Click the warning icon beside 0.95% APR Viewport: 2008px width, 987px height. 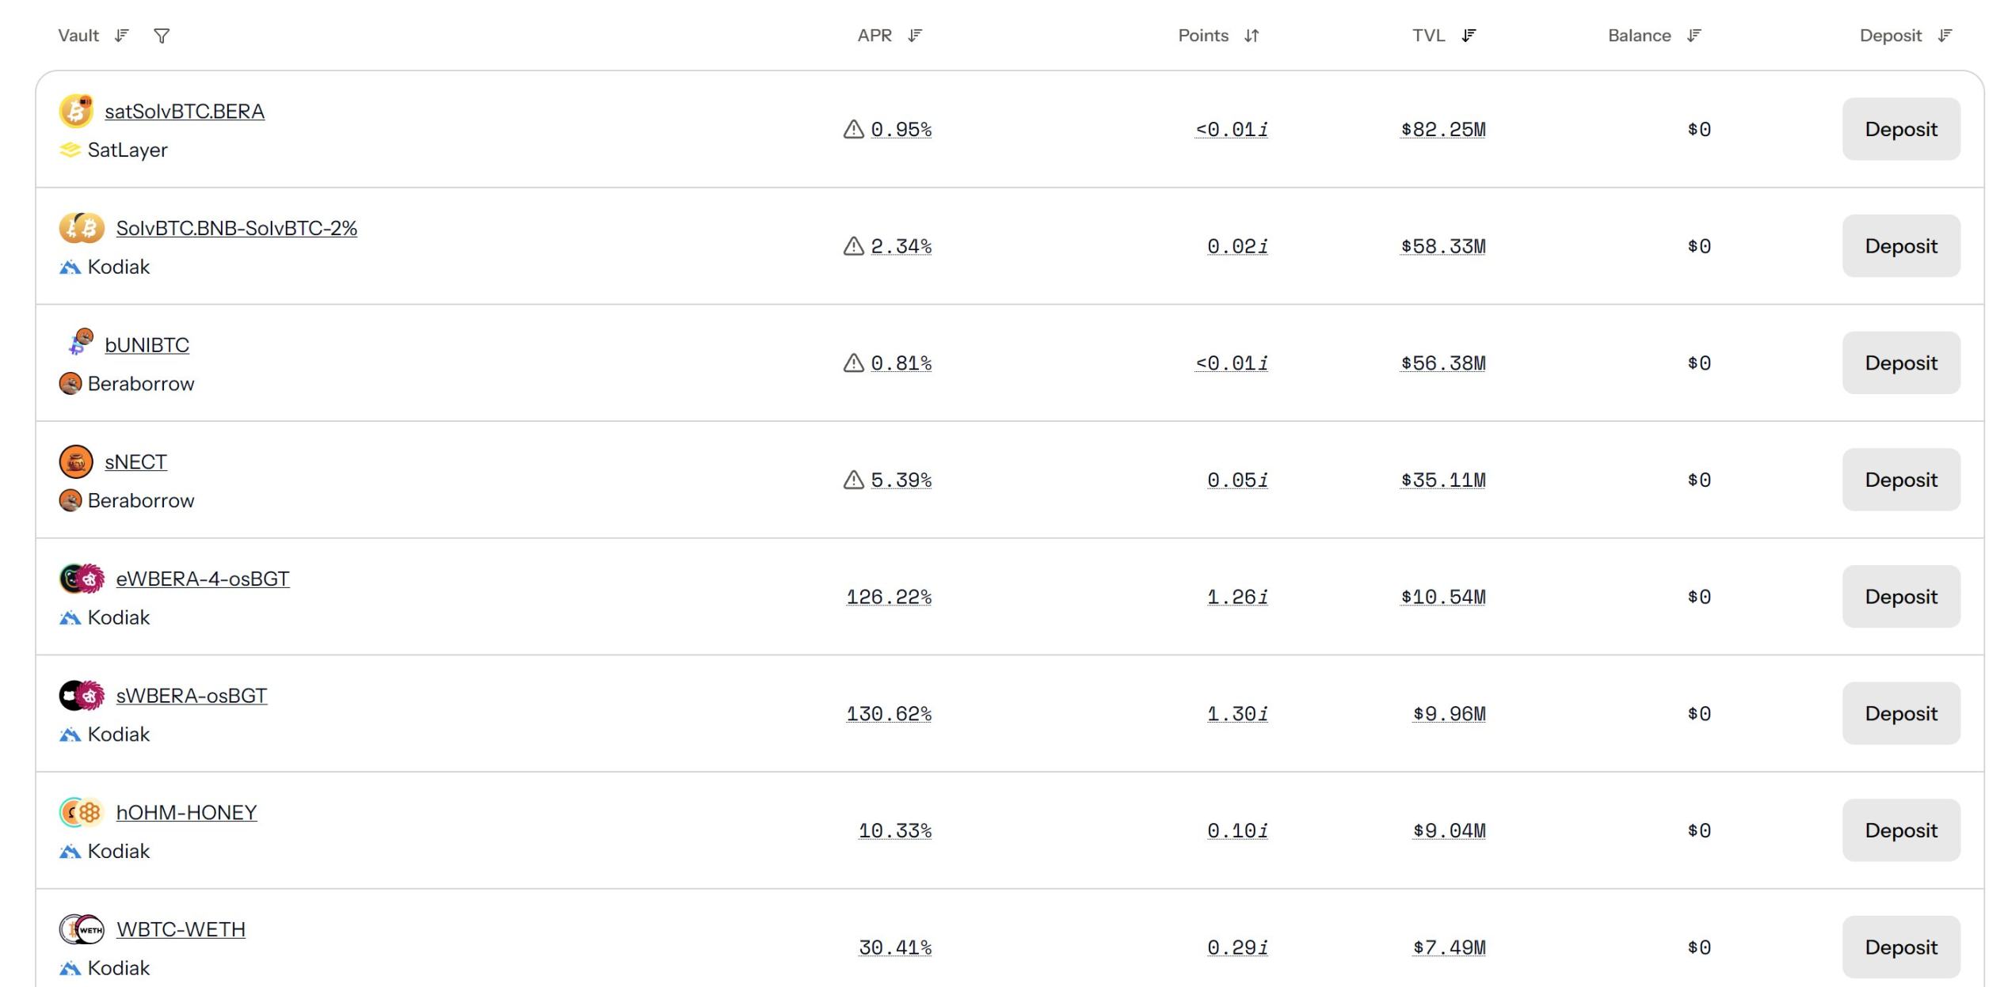point(853,129)
